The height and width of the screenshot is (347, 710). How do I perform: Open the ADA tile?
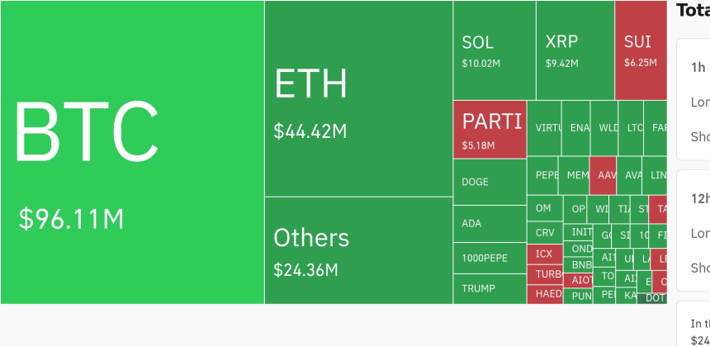tap(490, 224)
